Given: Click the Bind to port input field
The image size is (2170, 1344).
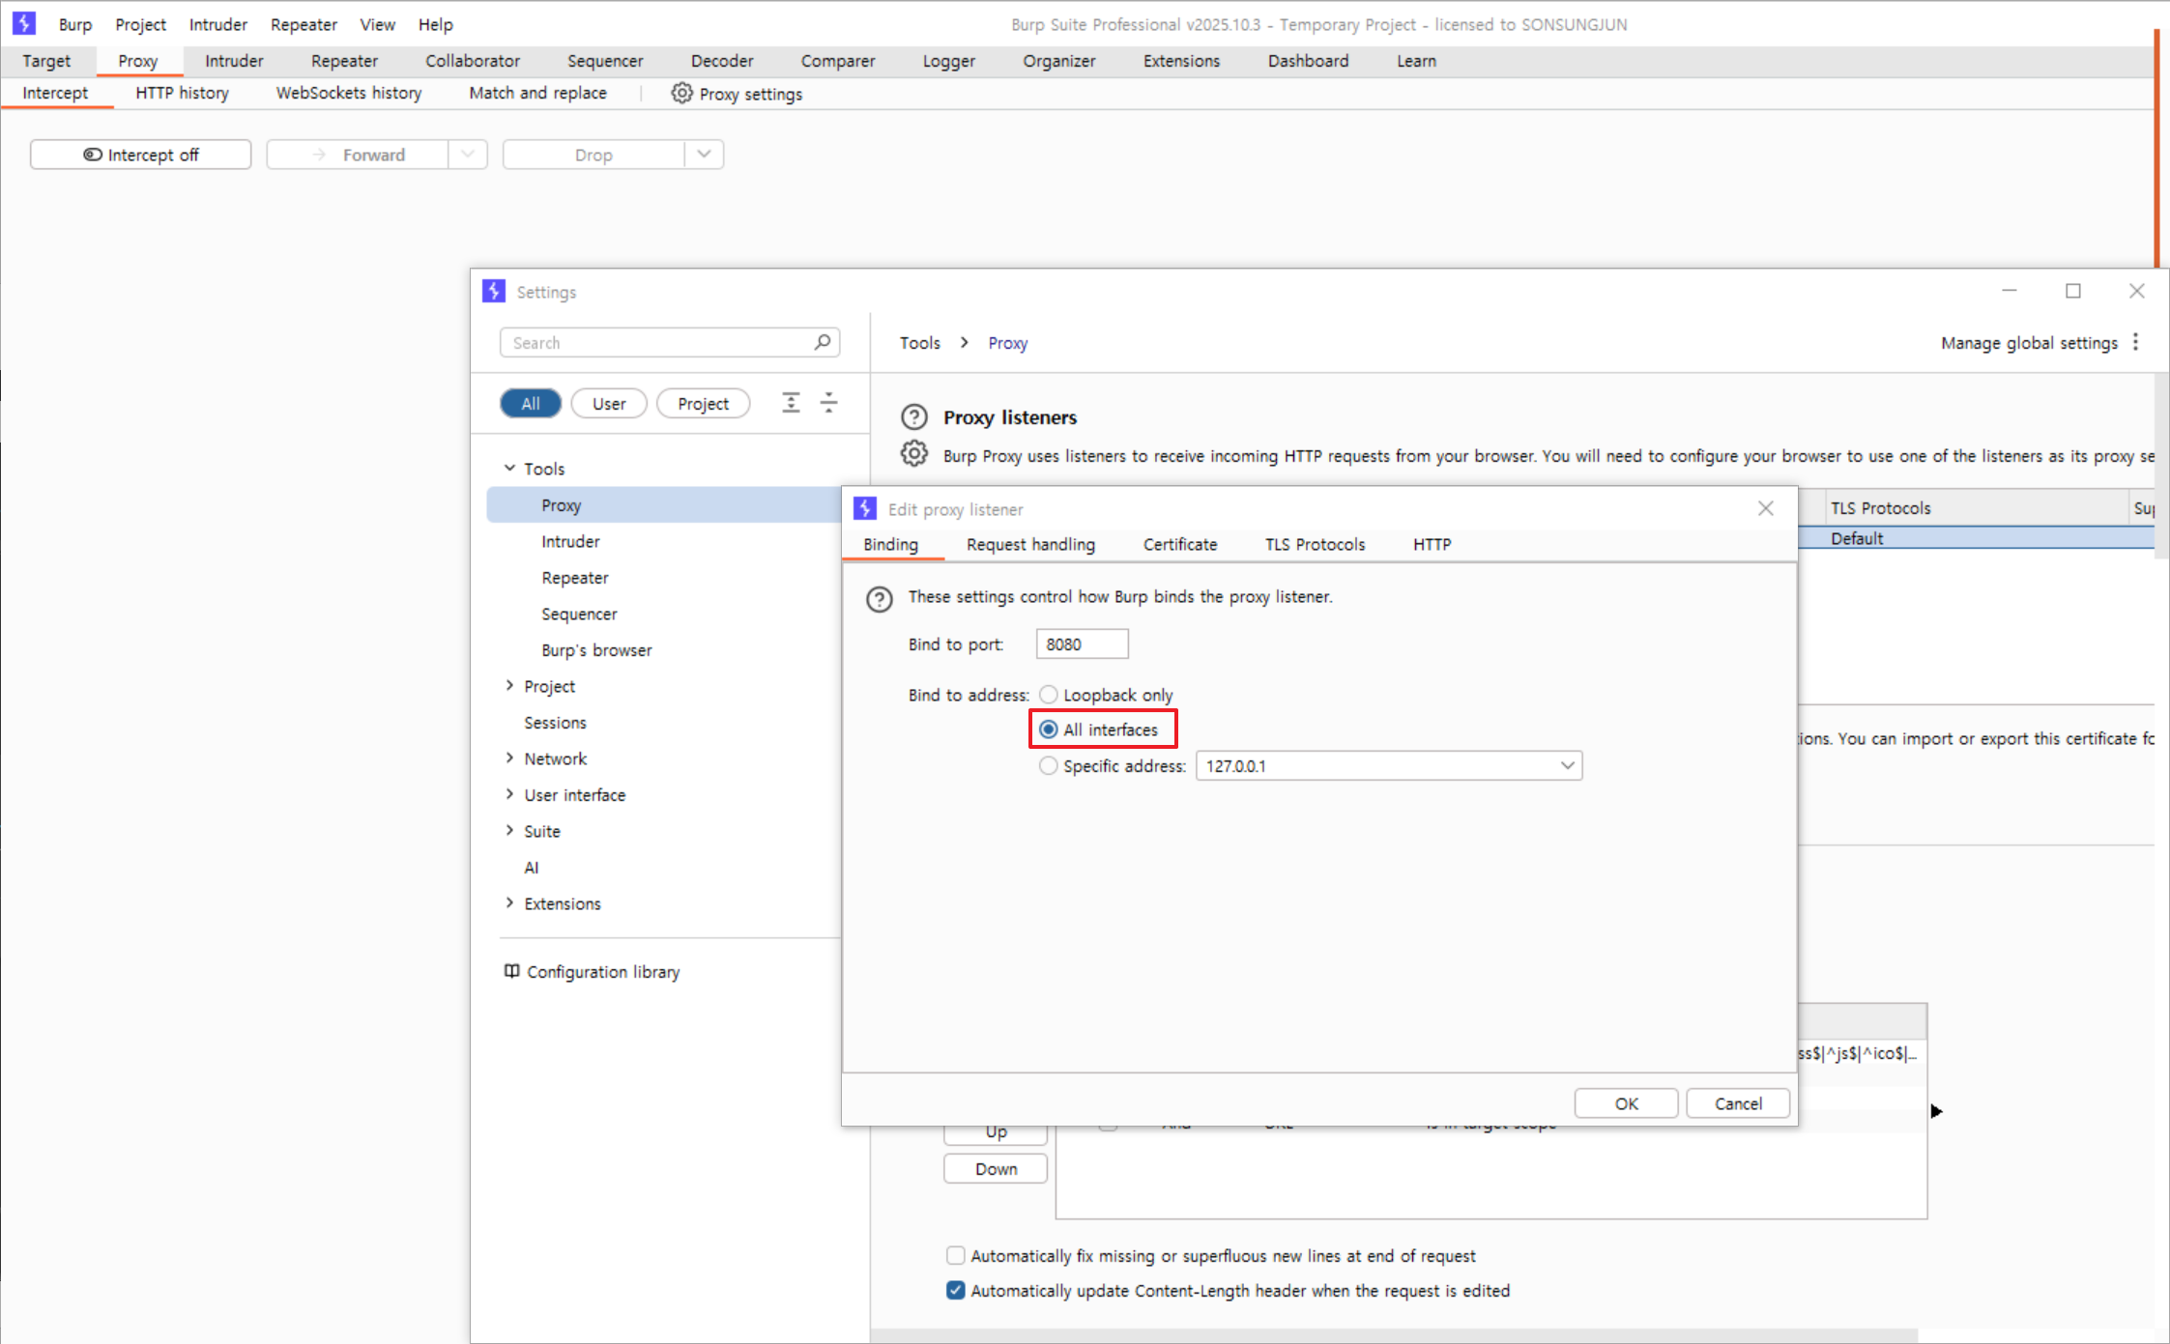Looking at the screenshot, I should (1081, 644).
